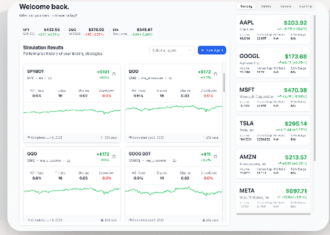
Task: Open the TSLA stock card
Action: click(273, 130)
